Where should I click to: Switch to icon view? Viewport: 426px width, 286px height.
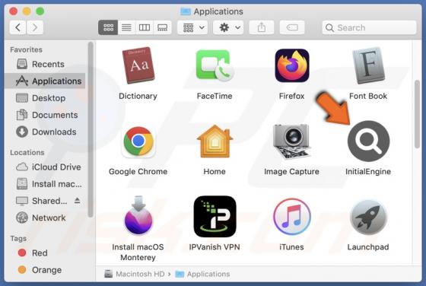click(x=108, y=27)
